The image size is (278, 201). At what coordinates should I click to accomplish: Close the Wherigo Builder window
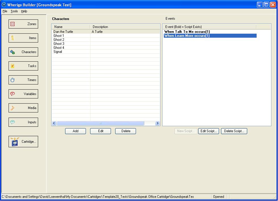(x=273, y=5)
